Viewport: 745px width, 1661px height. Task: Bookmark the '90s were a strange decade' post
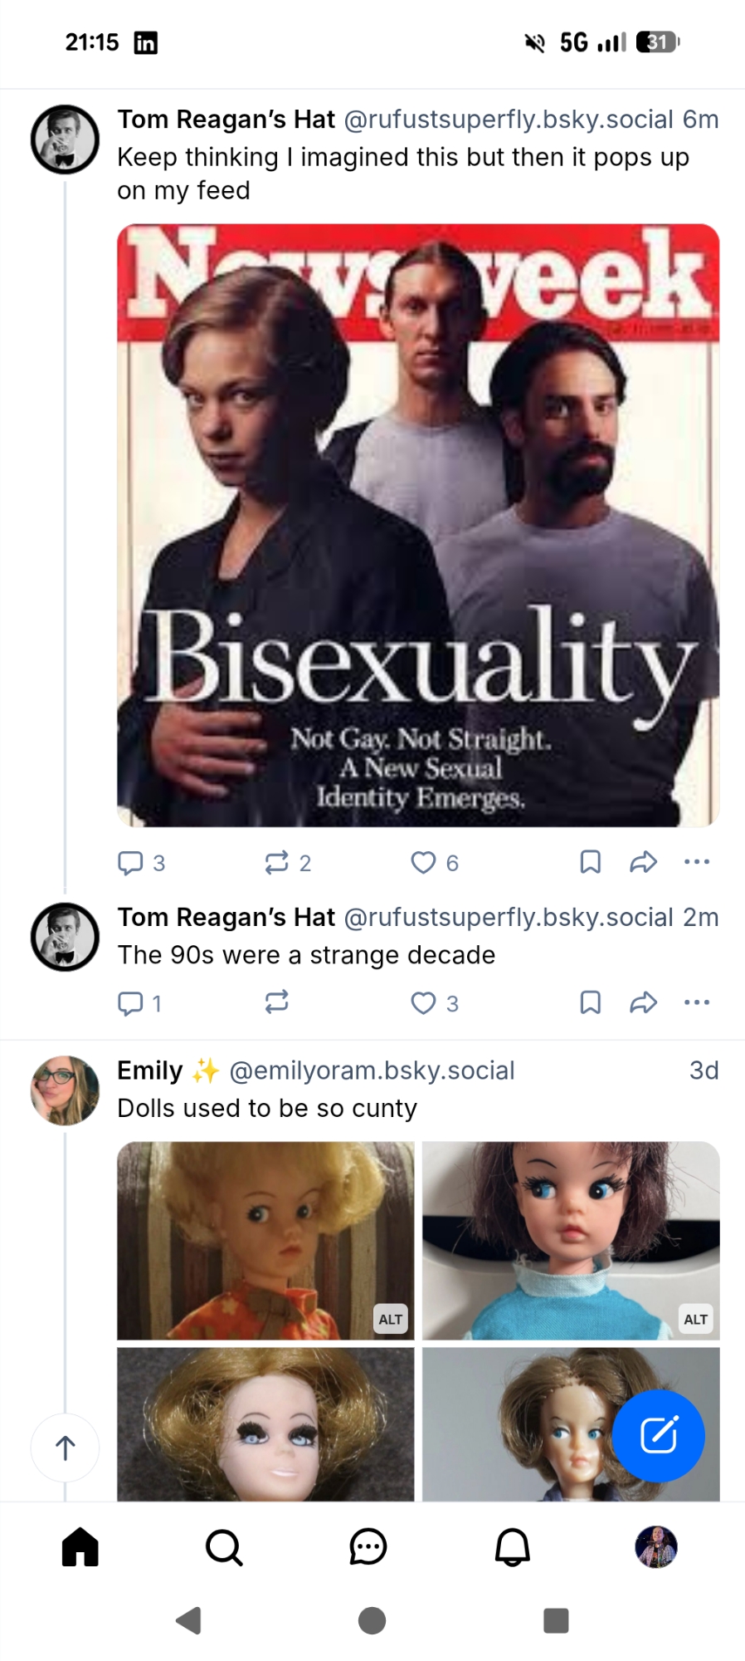pos(590,1002)
